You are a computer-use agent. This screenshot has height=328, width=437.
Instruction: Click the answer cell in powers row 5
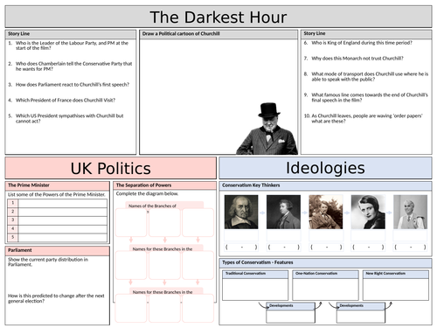[x=62, y=237]
